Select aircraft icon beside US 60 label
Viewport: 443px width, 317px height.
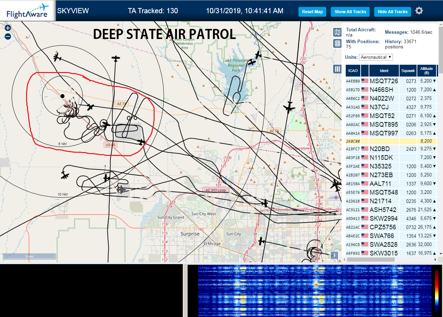pos(141,142)
